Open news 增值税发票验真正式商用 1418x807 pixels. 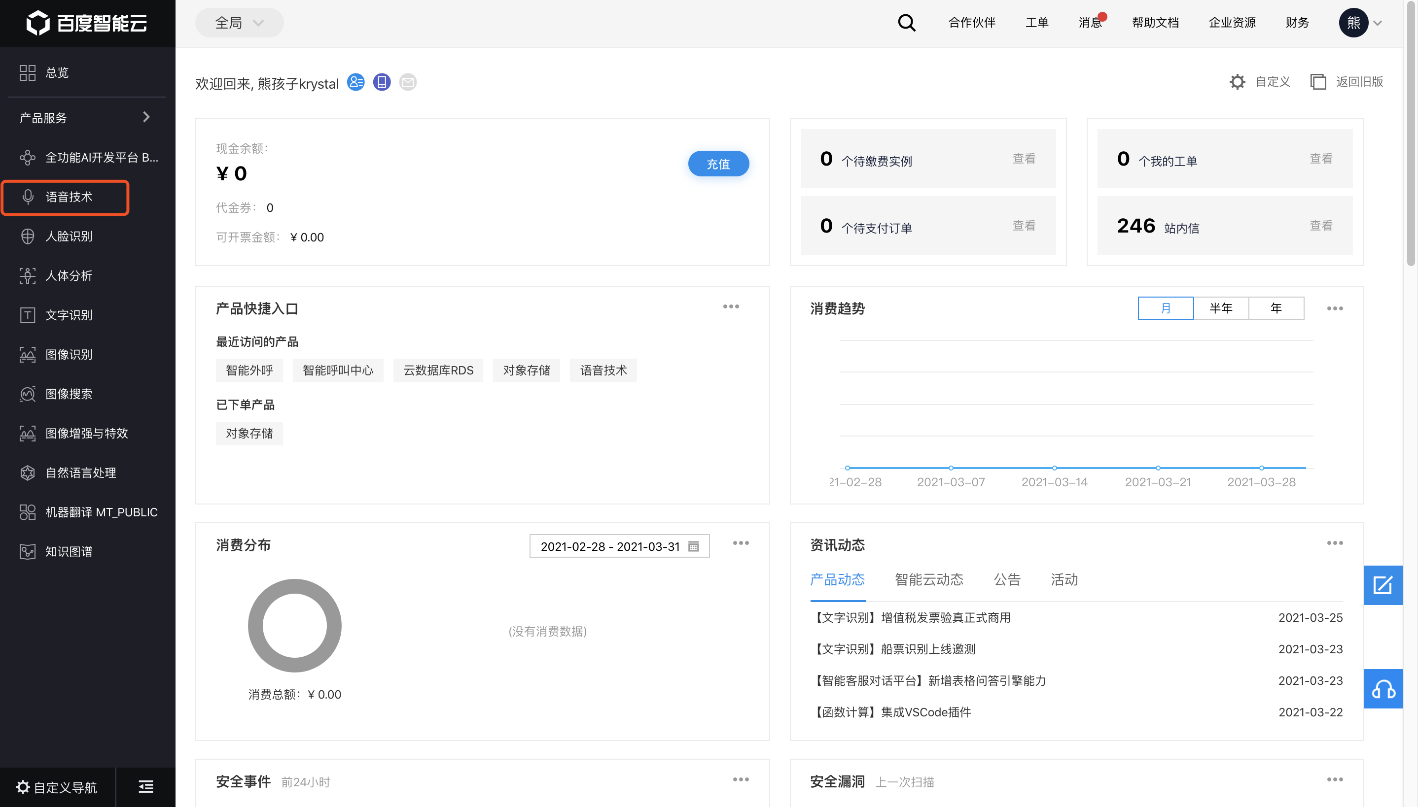[x=910, y=617]
